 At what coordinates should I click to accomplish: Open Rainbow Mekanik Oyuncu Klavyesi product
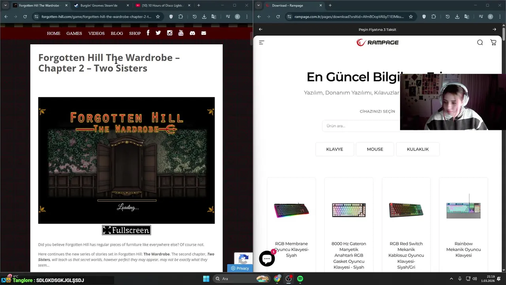pyautogui.click(x=463, y=249)
